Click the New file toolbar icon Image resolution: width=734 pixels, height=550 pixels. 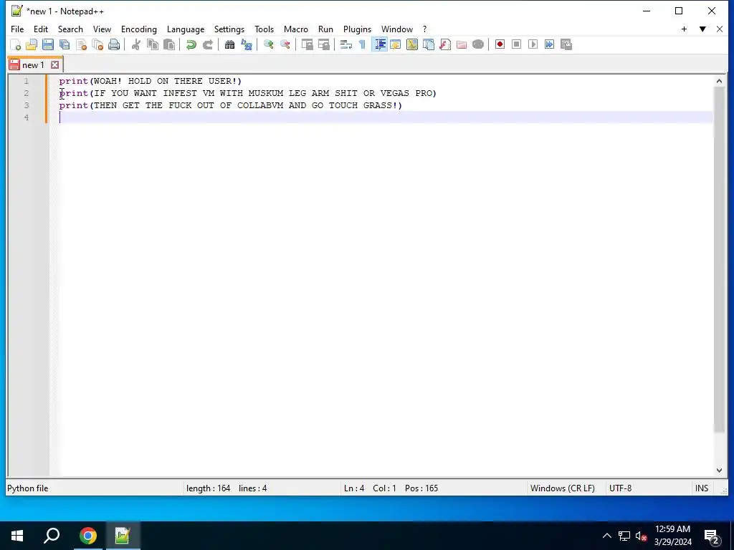coord(16,44)
